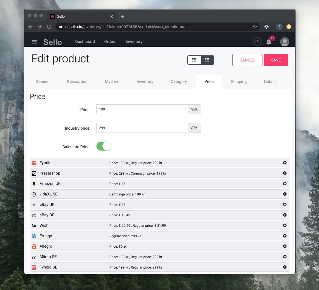Open the hamburger menu icon

point(35,42)
